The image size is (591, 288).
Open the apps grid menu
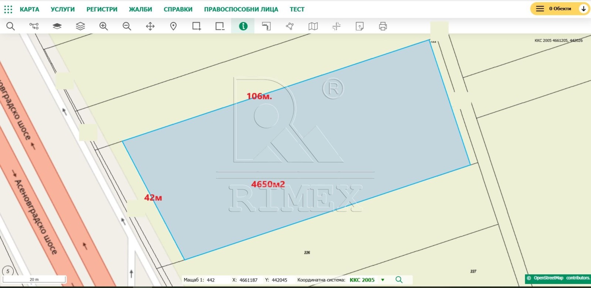(x=8, y=9)
